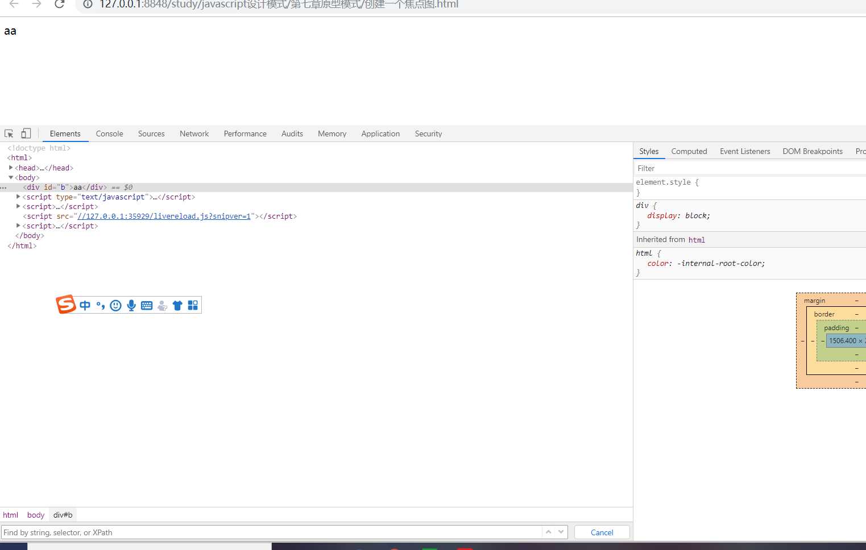The height and width of the screenshot is (550, 866).
Task: Click the element.style rule block
Action: click(749, 188)
